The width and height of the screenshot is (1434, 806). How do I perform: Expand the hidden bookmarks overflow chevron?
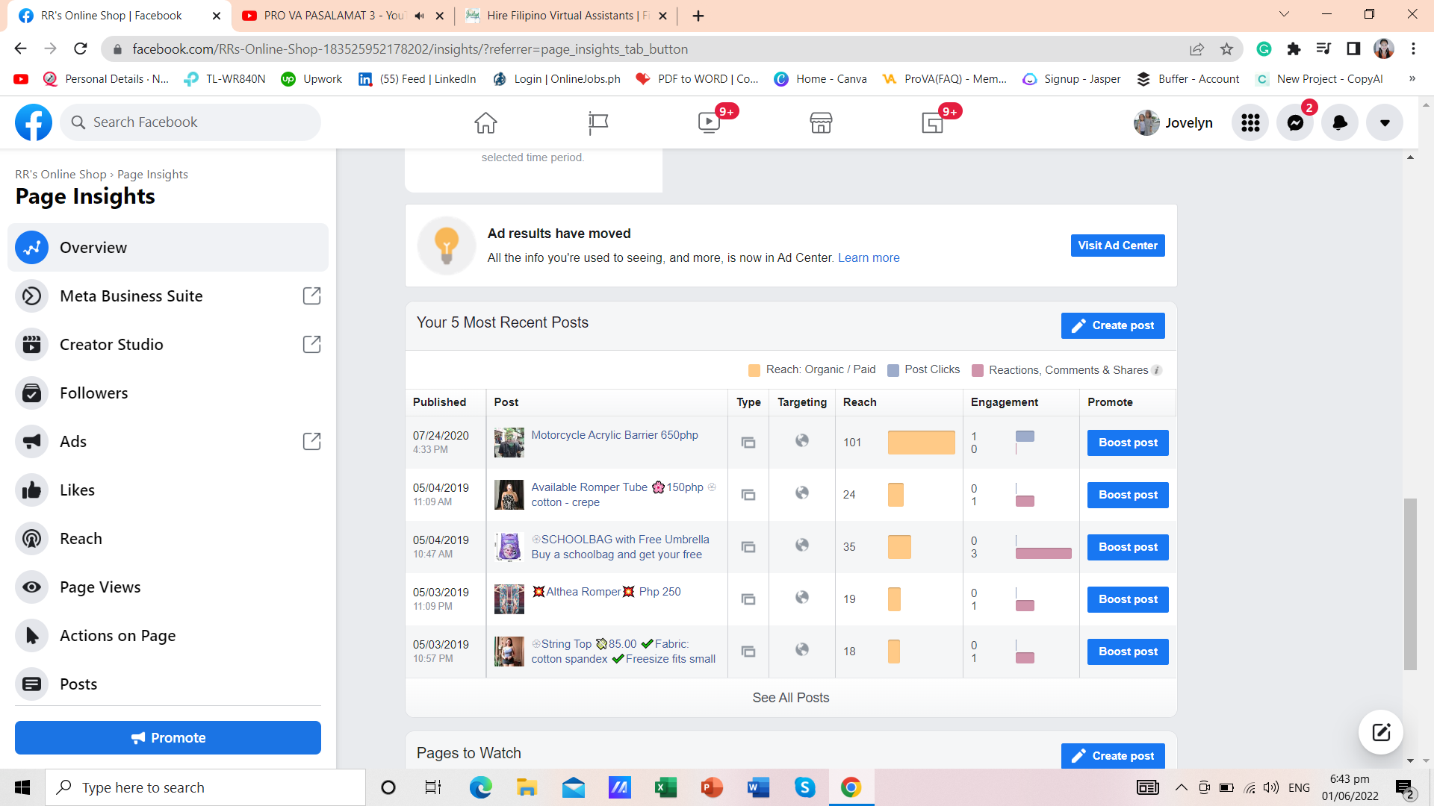pyautogui.click(x=1412, y=79)
